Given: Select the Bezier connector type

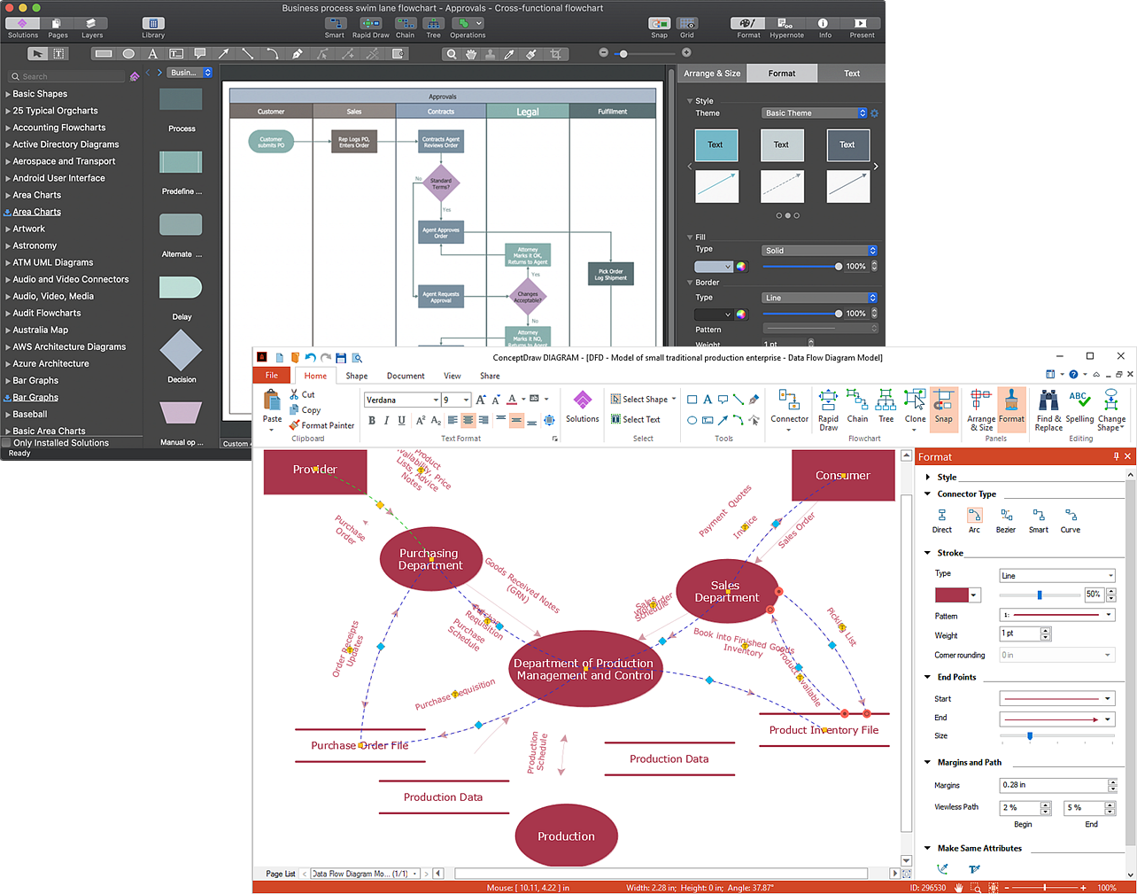Looking at the screenshot, I should pos(1005,518).
